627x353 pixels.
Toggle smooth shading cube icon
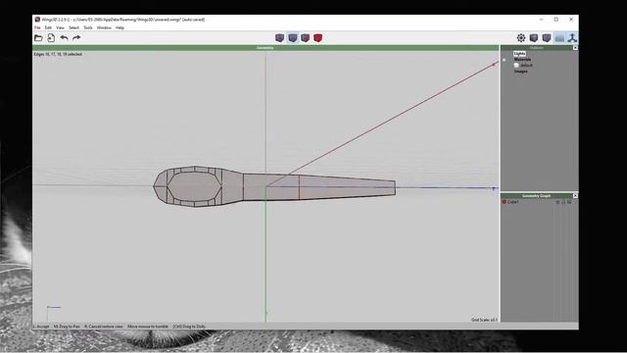(x=534, y=38)
